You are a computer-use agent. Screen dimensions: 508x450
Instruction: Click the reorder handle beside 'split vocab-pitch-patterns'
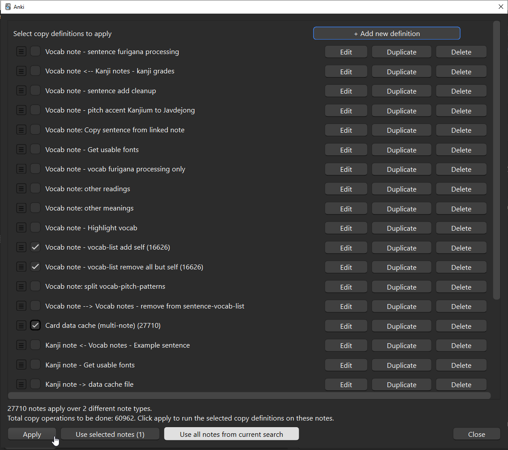click(21, 287)
